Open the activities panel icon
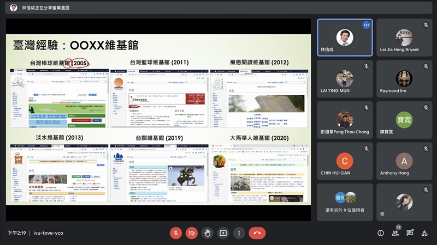This screenshot has height=245, width=437. (x=424, y=233)
